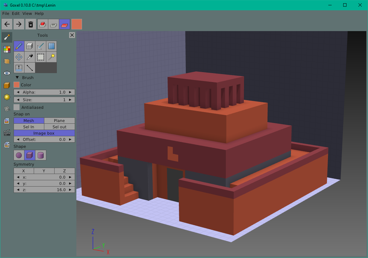
Task: Decrease Alpha with left arrow
Action: tap(18, 92)
